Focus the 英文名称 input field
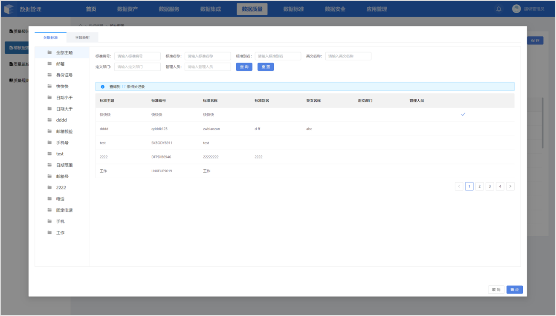Viewport: 556px width, 316px height. (x=348, y=56)
